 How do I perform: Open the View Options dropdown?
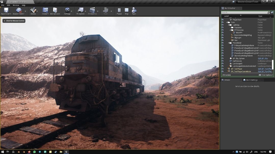[266, 75]
